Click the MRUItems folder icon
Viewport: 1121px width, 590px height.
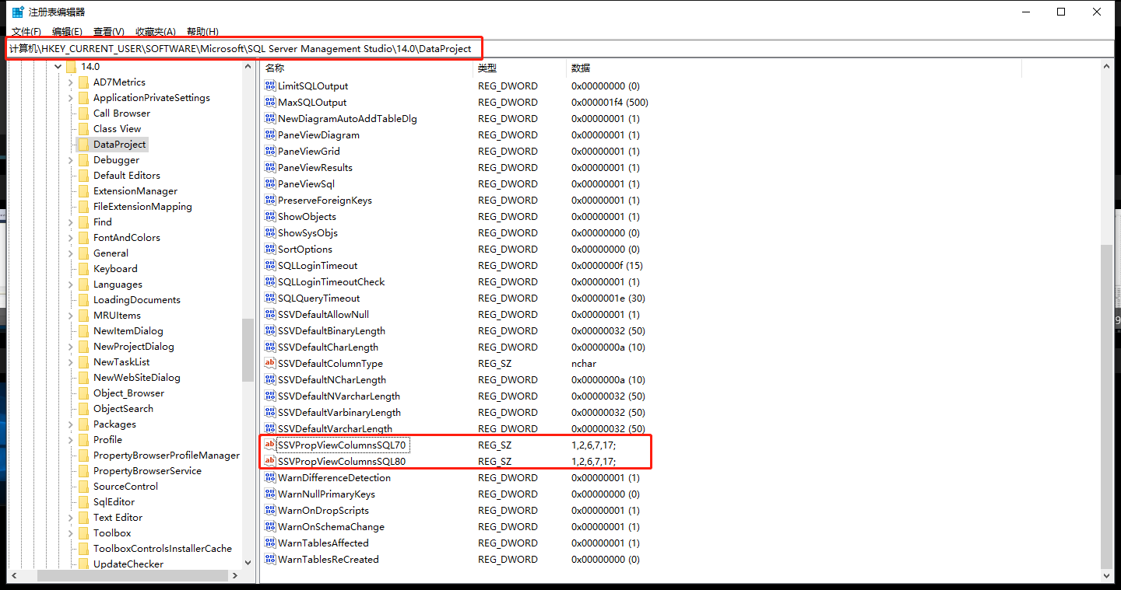[83, 316]
